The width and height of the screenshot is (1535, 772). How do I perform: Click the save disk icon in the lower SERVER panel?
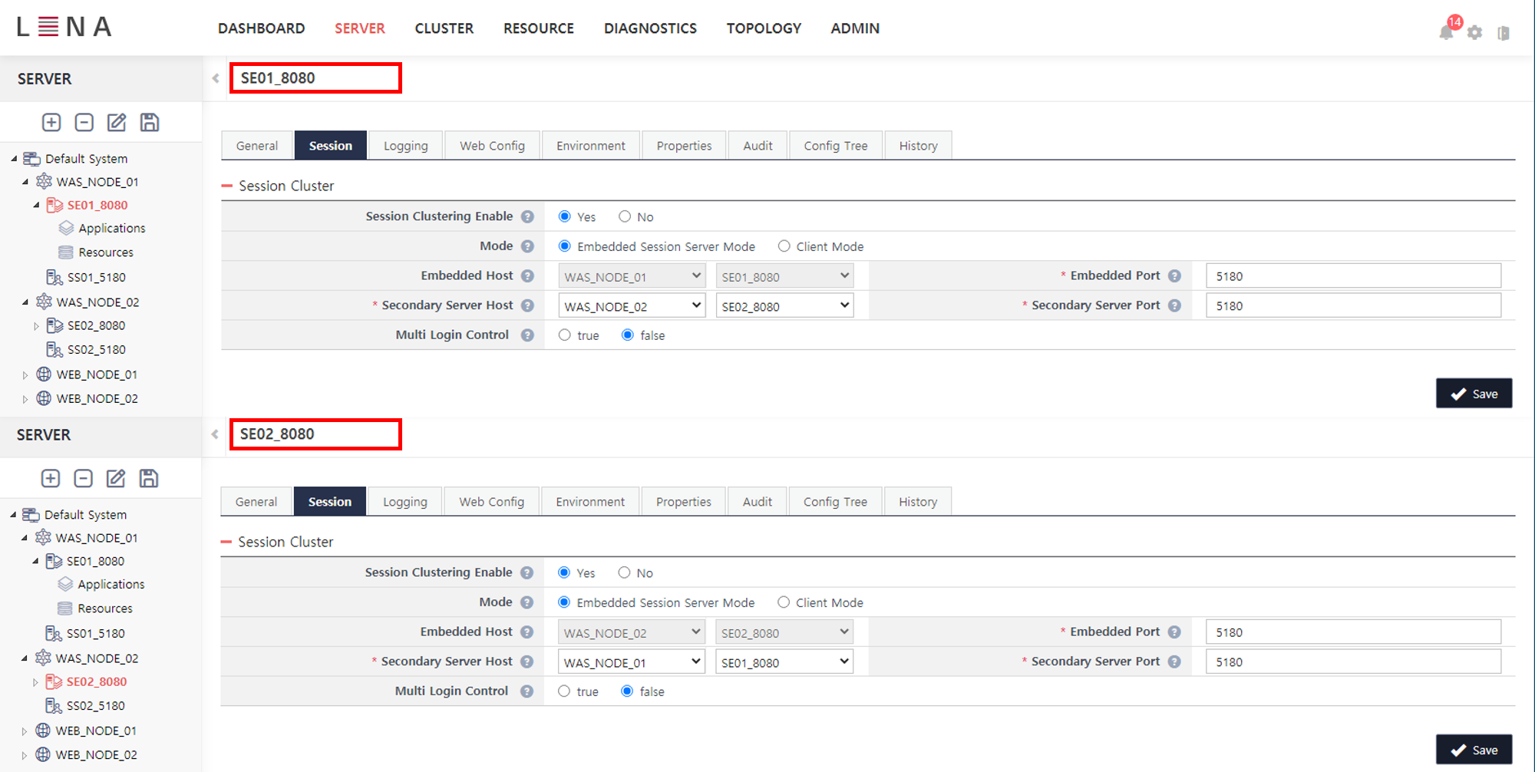point(149,479)
